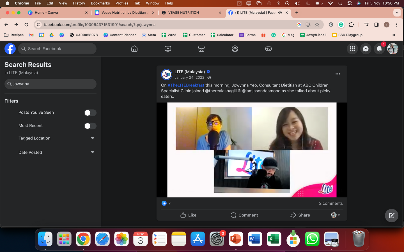Switch to the VEASE NUTRITION tab
This screenshot has width=404, height=252.
[183, 13]
